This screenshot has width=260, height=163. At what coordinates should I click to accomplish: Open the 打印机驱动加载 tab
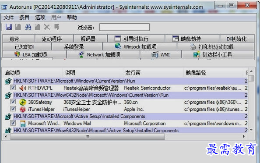click(216, 46)
